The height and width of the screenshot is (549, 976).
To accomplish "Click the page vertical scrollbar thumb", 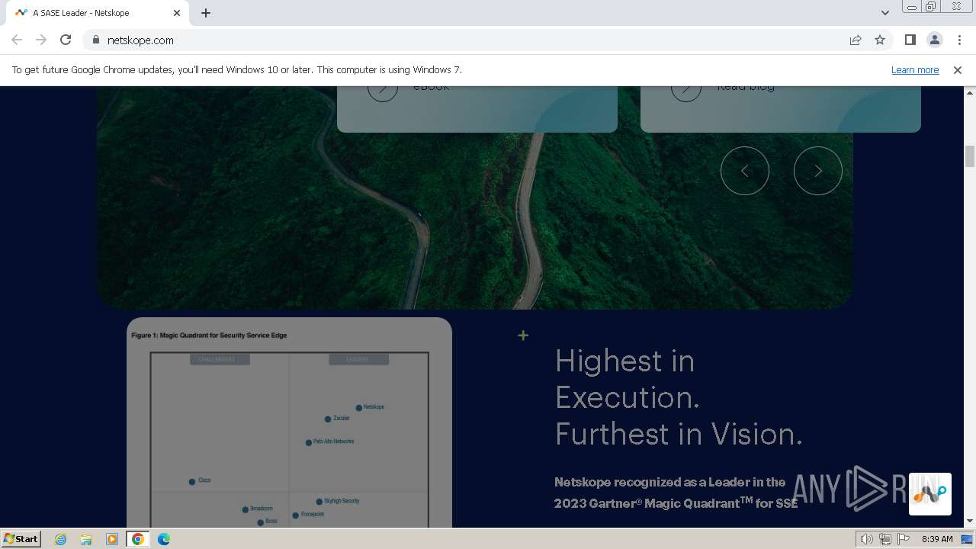I will (x=970, y=156).
